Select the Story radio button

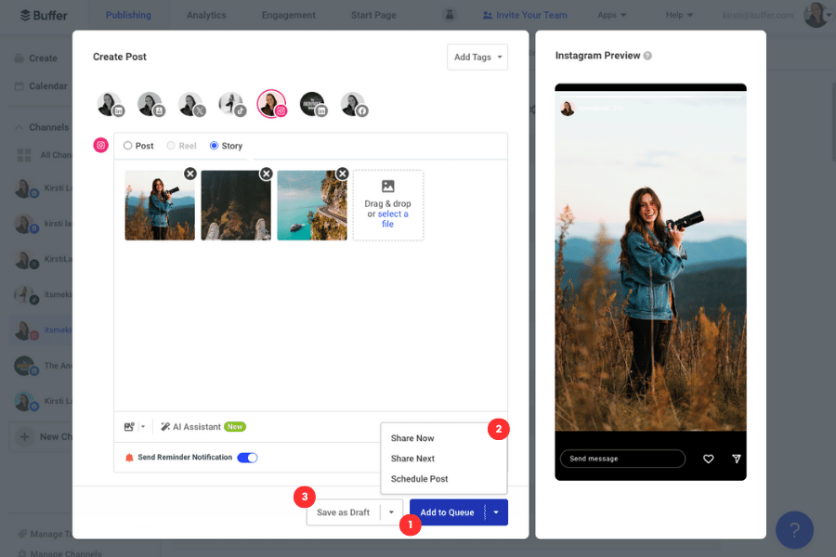(x=213, y=146)
